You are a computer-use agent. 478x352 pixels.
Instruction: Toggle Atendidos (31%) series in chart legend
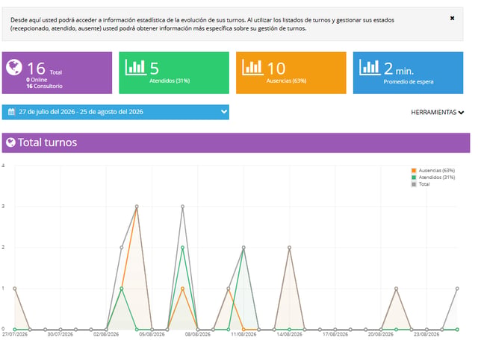(x=433, y=177)
